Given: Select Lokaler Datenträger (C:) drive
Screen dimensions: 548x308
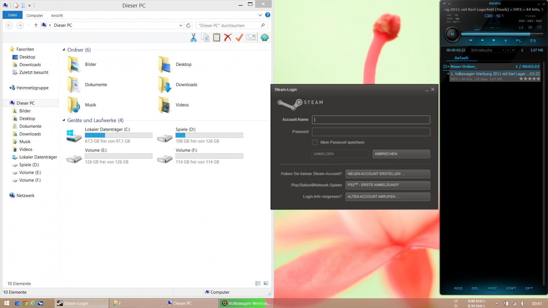Looking at the screenshot, I should pos(109,135).
